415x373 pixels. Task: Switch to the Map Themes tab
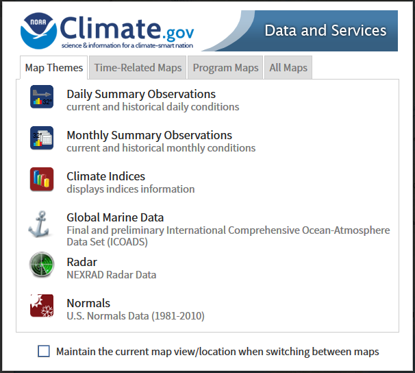[54, 68]
